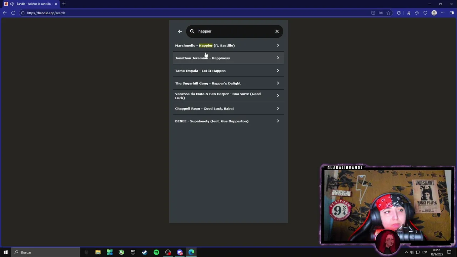Mute the Bandle tab audio icon
The width and height of the screenshot is (457, 257).
12,4
